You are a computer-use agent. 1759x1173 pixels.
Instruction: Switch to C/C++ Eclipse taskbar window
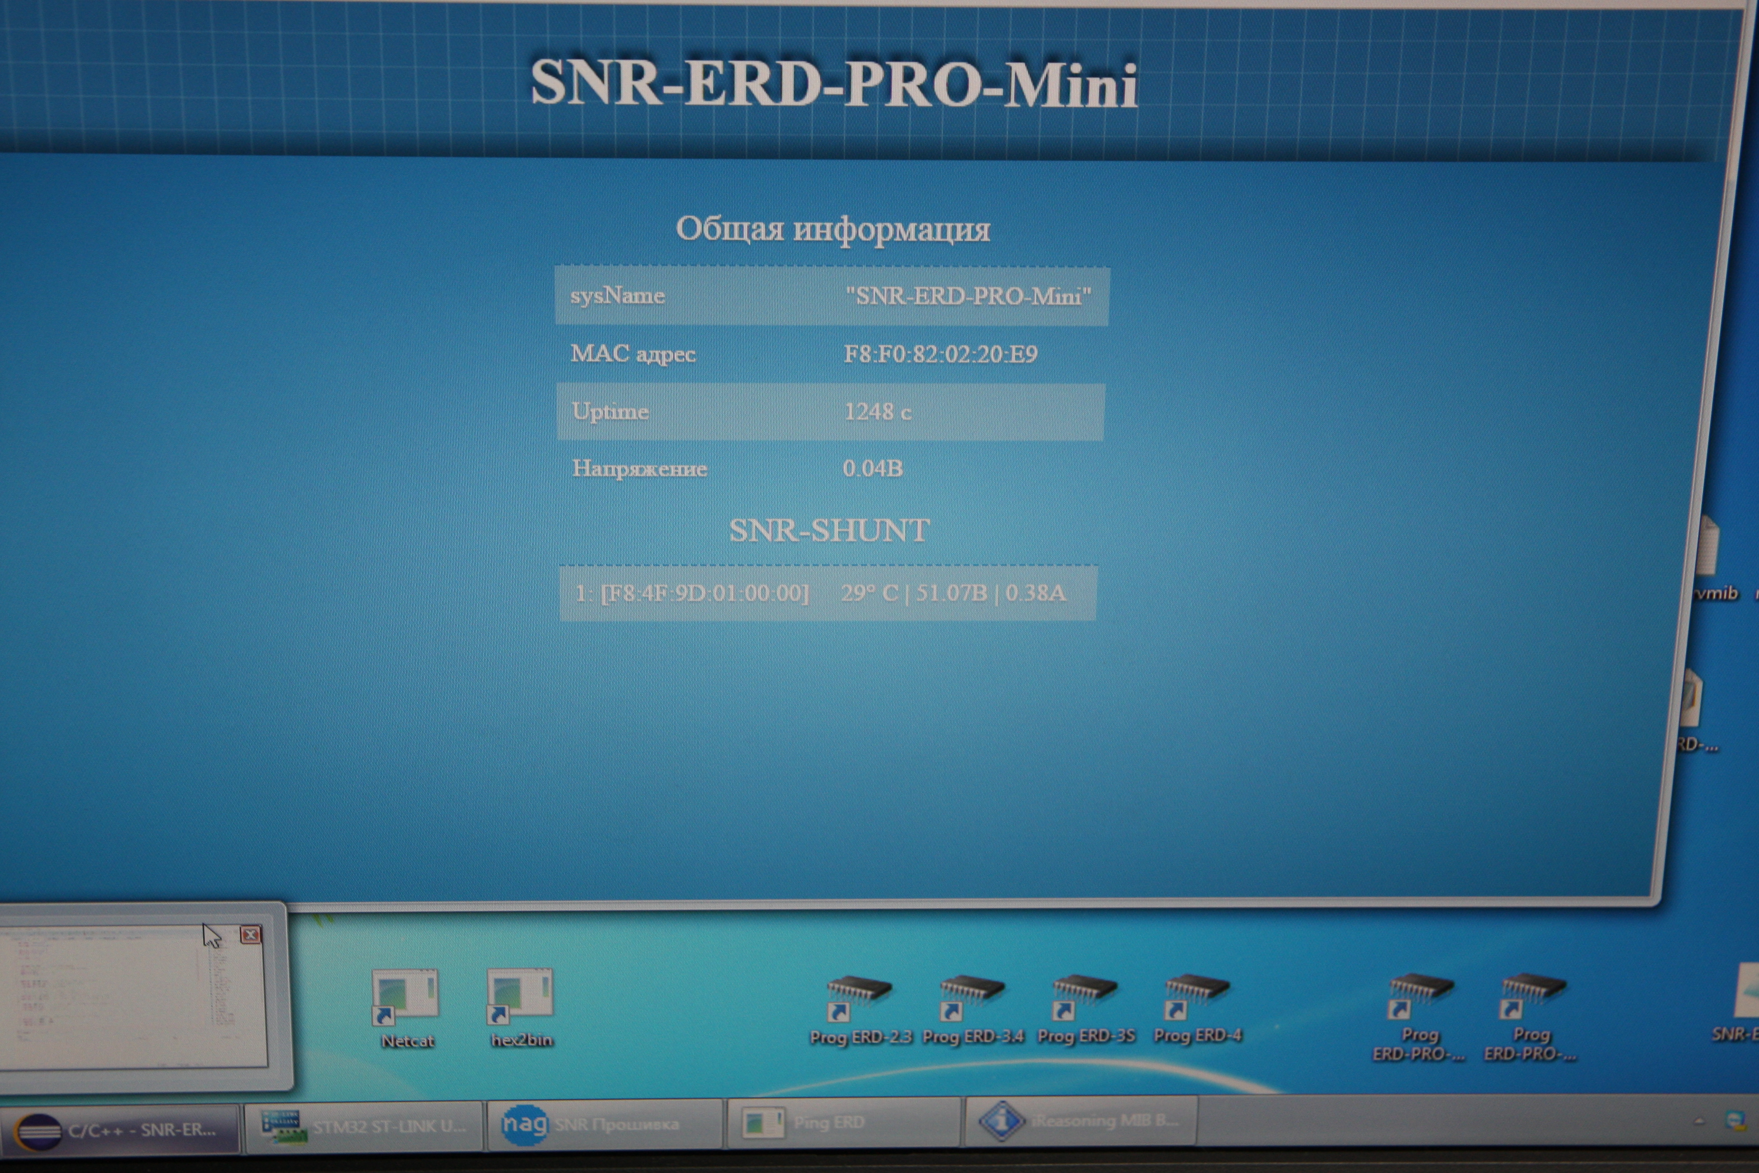[x=119, y=1130]
